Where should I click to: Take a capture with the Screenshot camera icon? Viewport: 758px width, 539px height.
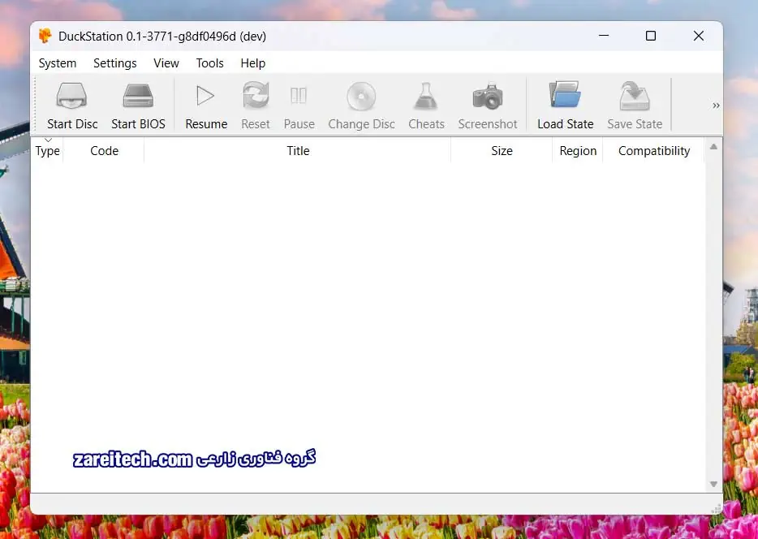[x=487, y=97]
